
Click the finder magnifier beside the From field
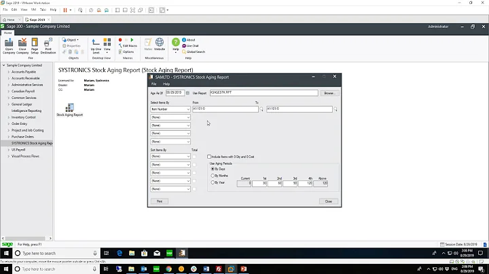(261, 109)
